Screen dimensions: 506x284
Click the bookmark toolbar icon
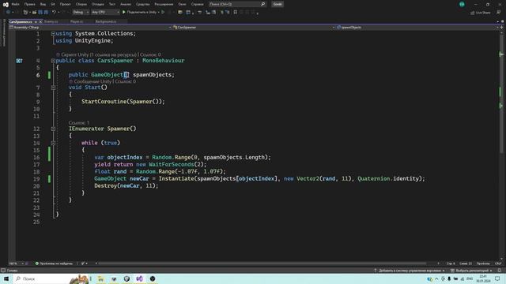tap(236, 13)
